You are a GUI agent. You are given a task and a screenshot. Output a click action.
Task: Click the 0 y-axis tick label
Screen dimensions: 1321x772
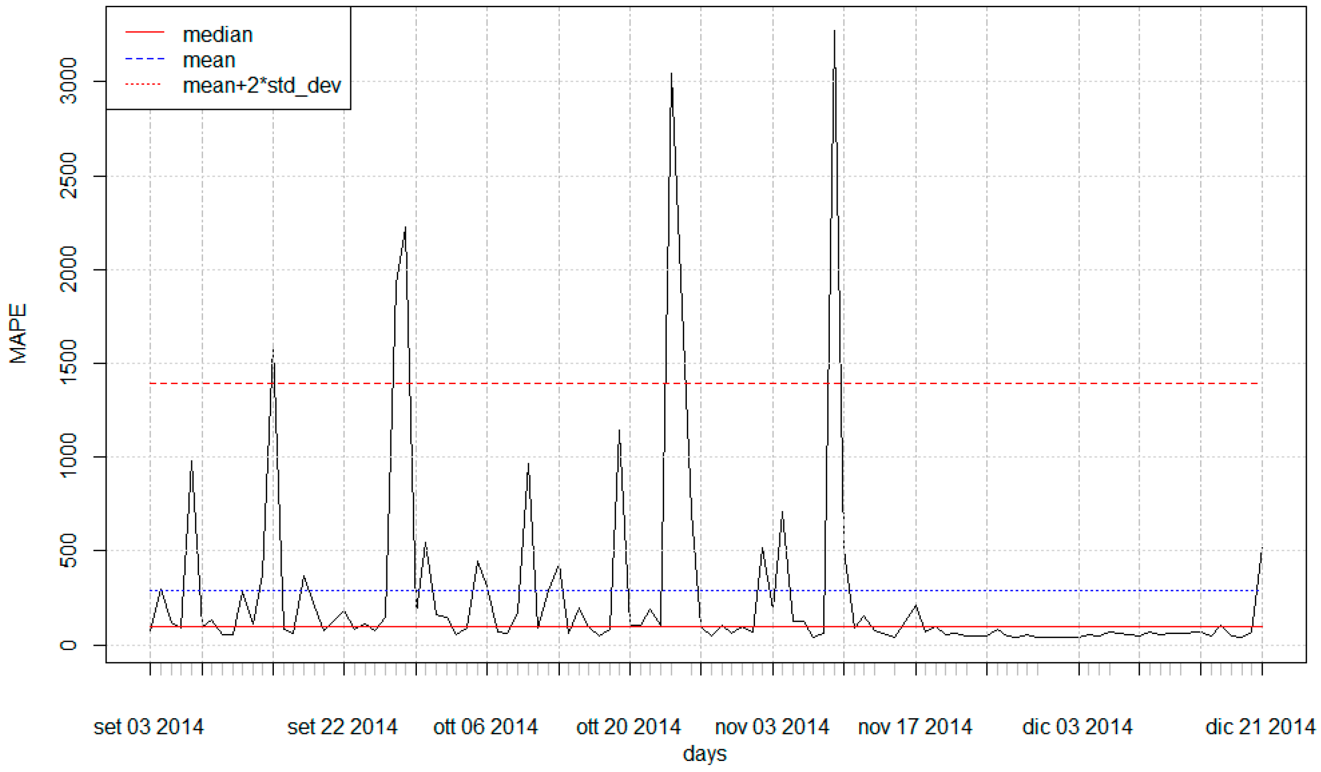[69, 645]
